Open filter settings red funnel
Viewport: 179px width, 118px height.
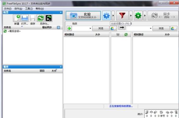coord(122,16)
